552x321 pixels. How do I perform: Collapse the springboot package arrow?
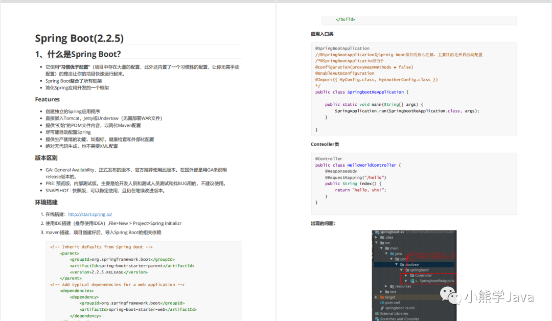[x=401, y=270]
